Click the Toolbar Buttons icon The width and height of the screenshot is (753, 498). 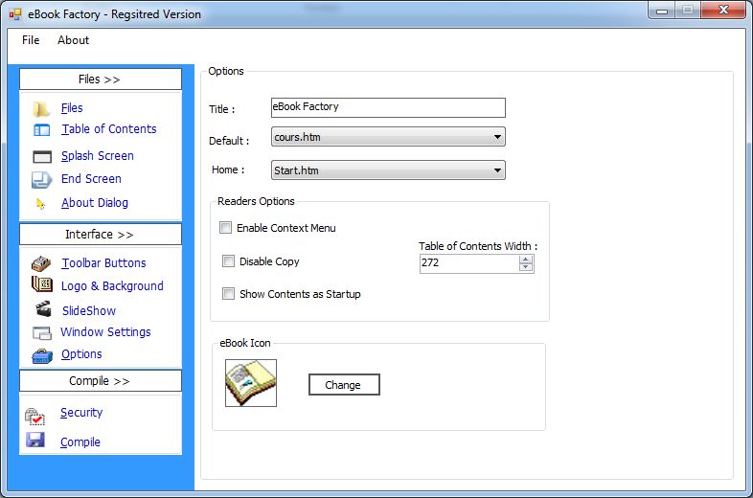pyautogui.click(x=41, y=263)
